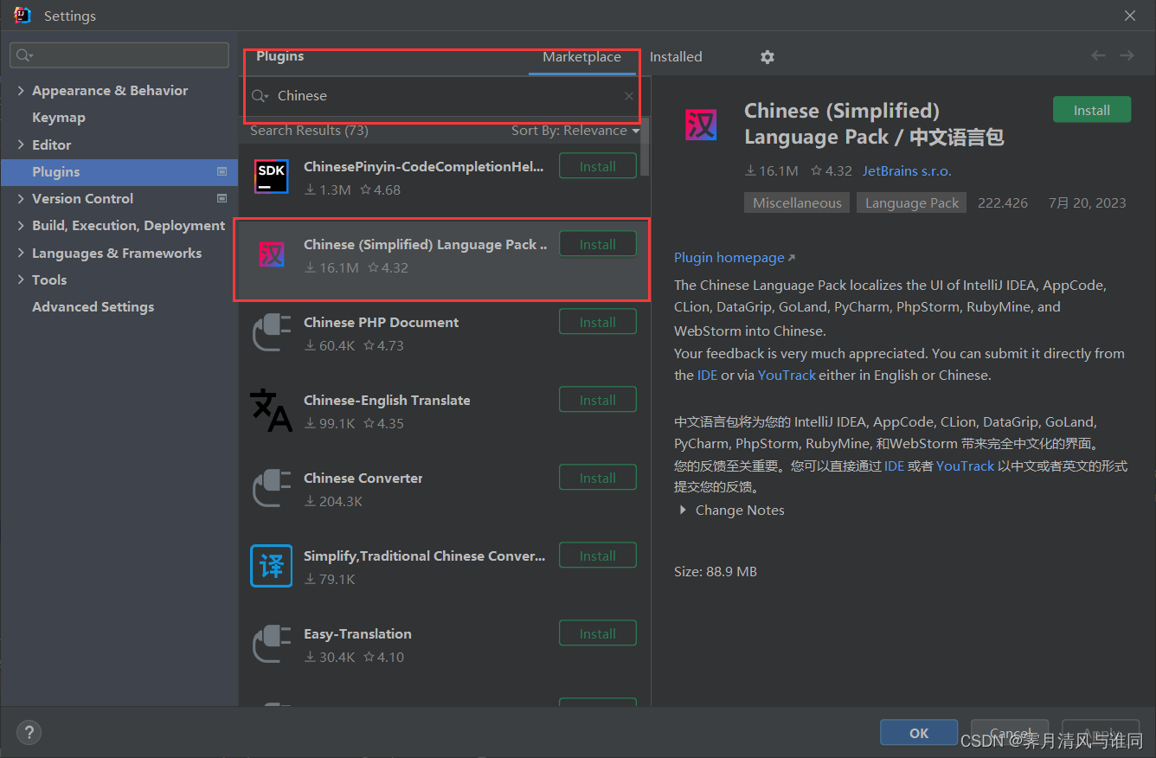
Task: Confirm settings with OK button
Action: [x=919, y=733]
